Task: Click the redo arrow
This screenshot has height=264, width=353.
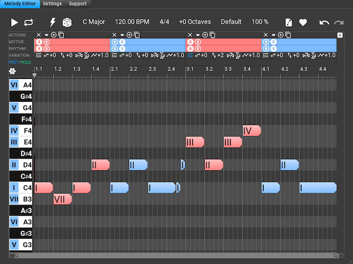Action: point(339,22)
